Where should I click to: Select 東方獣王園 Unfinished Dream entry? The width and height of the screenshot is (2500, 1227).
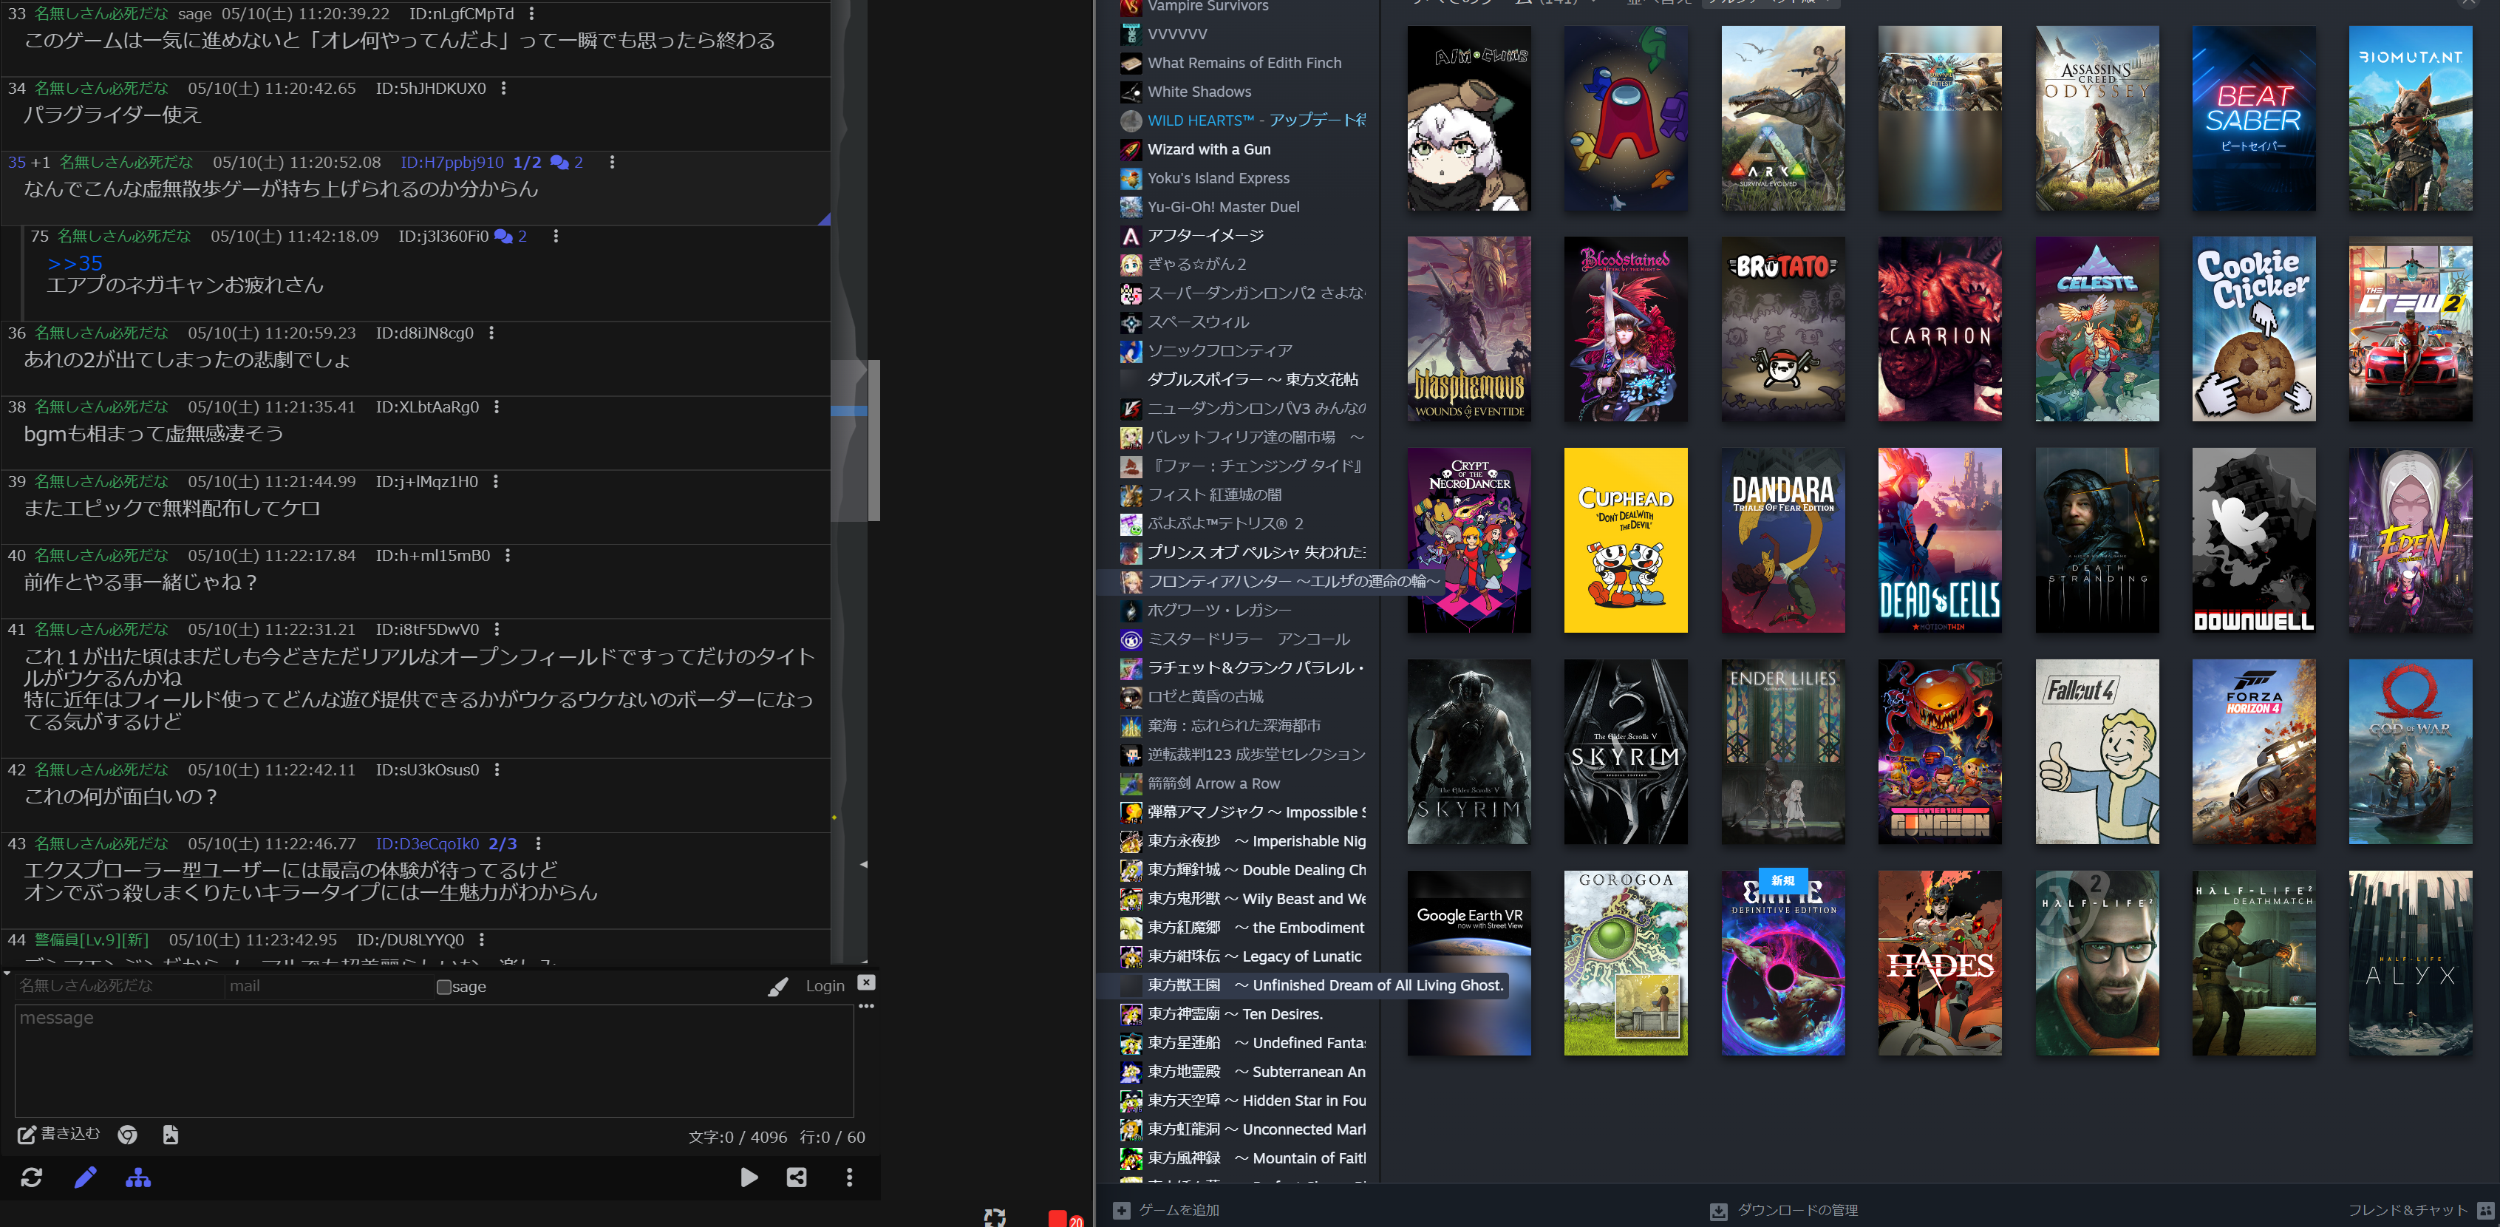point(1302,985)
